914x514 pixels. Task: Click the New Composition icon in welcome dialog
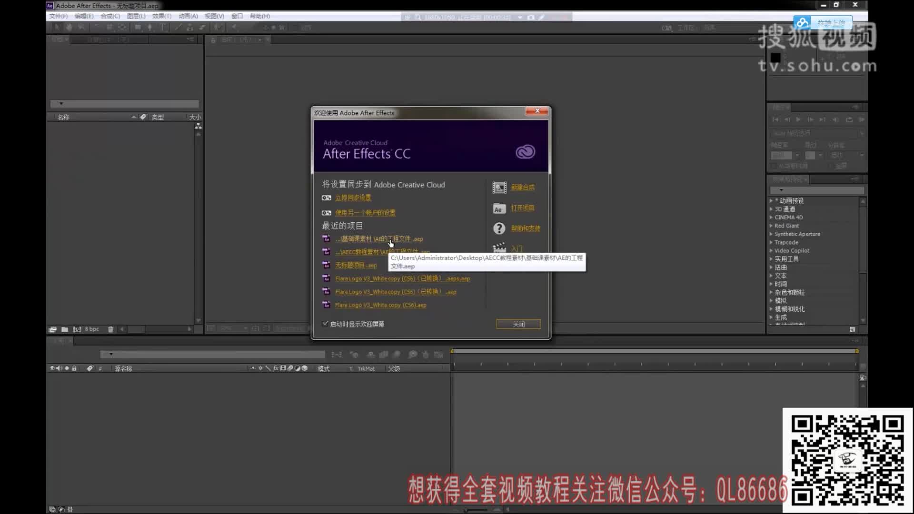pyautogui.click(x=499, y=188)
